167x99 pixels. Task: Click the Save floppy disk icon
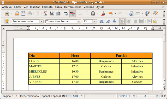click(x=23, y=13)
